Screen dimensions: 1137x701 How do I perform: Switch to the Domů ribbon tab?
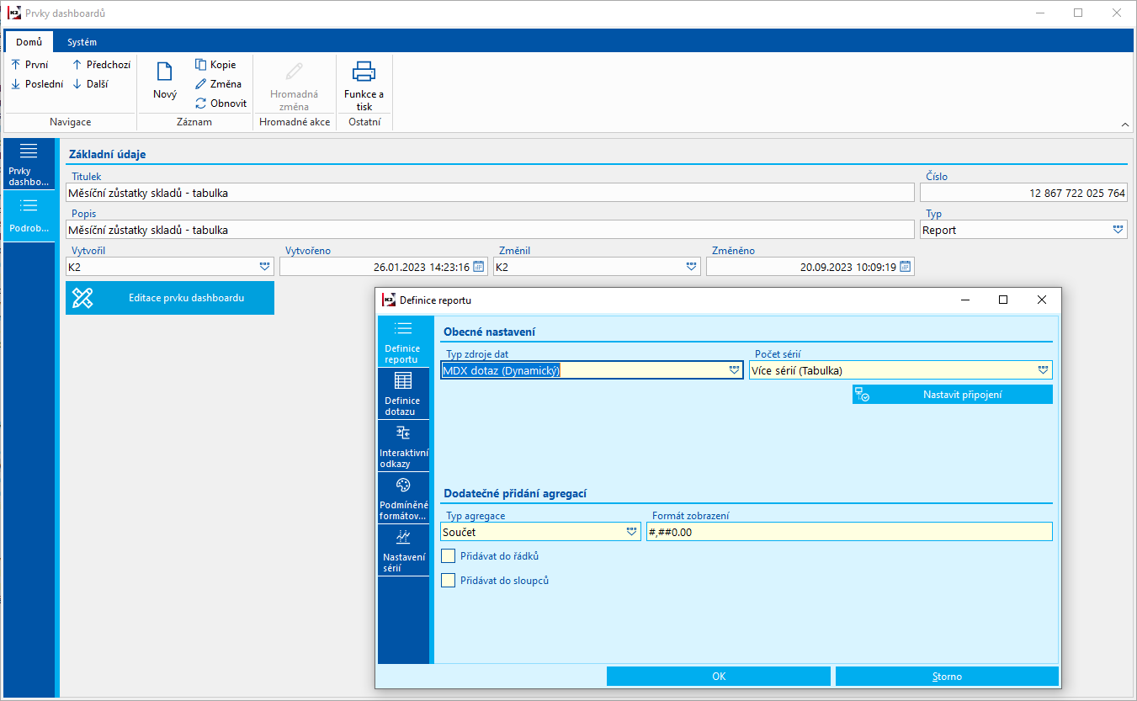(x=29, y=42)
